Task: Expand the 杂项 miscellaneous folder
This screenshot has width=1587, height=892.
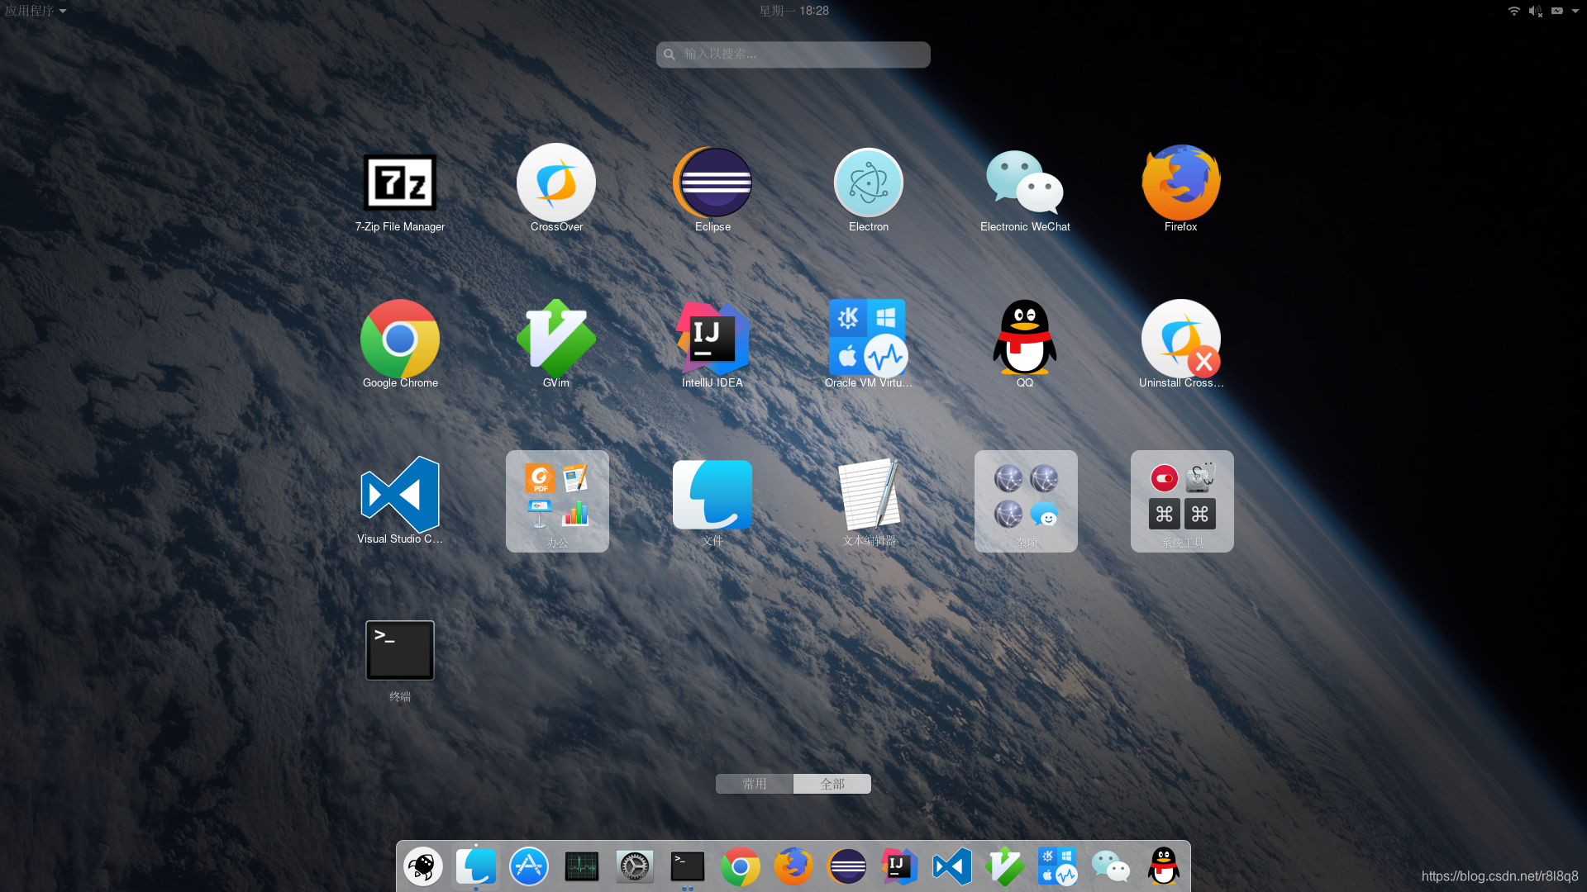Action: pos(1026,501)
